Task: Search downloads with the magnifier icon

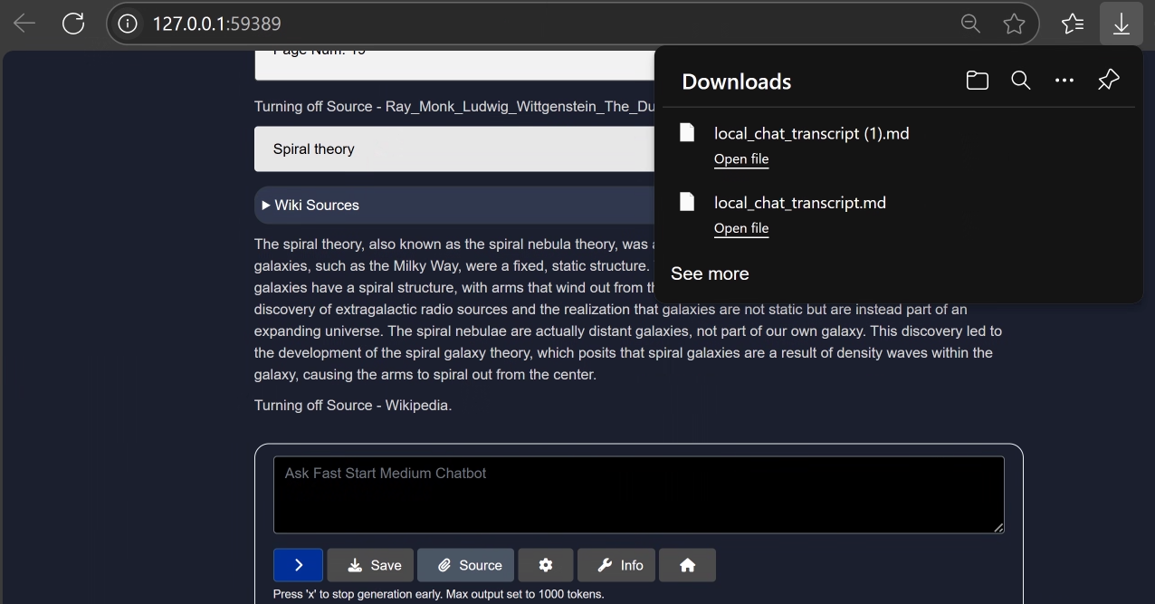Action: [x=1020, y=81]
